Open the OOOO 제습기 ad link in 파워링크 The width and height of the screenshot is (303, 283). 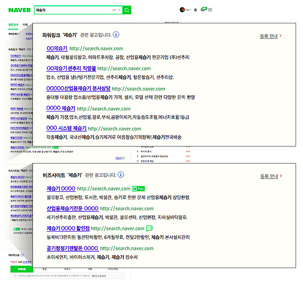tap(61, 108)
